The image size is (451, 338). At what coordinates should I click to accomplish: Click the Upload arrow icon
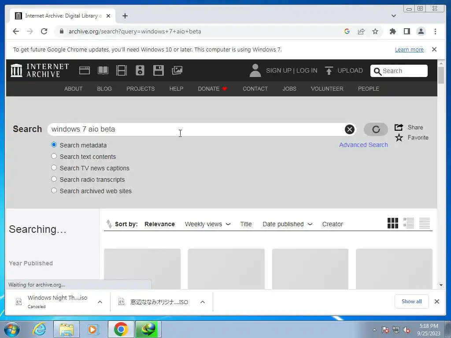329,71
